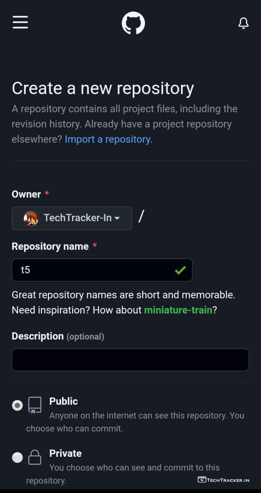Image resolution: width=261 pixels, height=493 pixels.
Task: Select the Private radio button
Action: pos(17,458)
